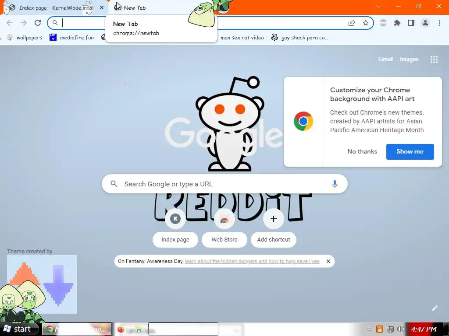The image size is (449, 336).
Task: Open the three-dot Chrome menu
Action: tap(439, 23)
